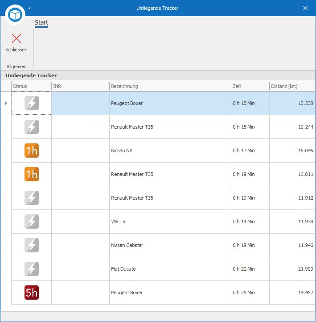Click lightning status icon for Fiat Ducato
316x322 pixels.
pyautogui.click(x=32, y=269)
